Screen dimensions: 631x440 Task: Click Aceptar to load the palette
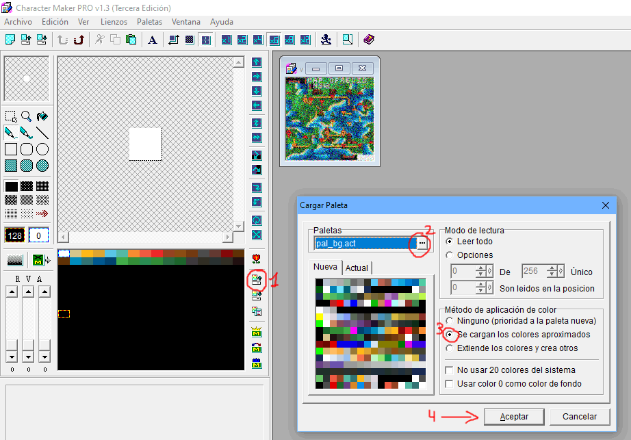[x=514, y=416]
